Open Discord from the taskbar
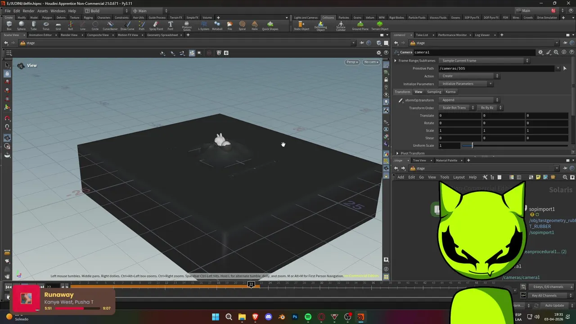This screenshot has width=576, height=324. click(x=269, y=317)
